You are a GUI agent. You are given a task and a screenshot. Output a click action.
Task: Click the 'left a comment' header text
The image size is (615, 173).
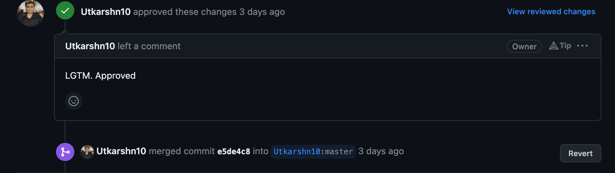(149, 46)
